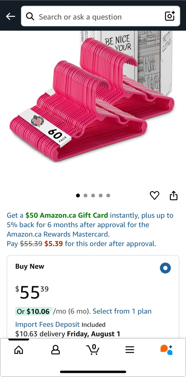186x377 pixels.
Task: Open camera lens search icon
Action: [x=170, y=16]
